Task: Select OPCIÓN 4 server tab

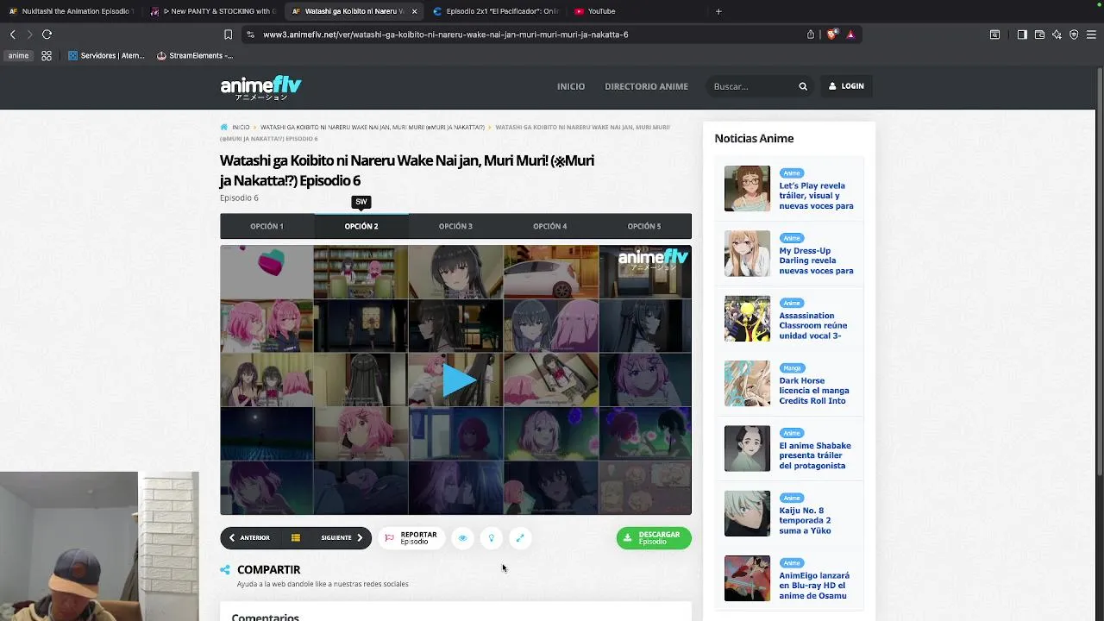Action: [549, 226]
